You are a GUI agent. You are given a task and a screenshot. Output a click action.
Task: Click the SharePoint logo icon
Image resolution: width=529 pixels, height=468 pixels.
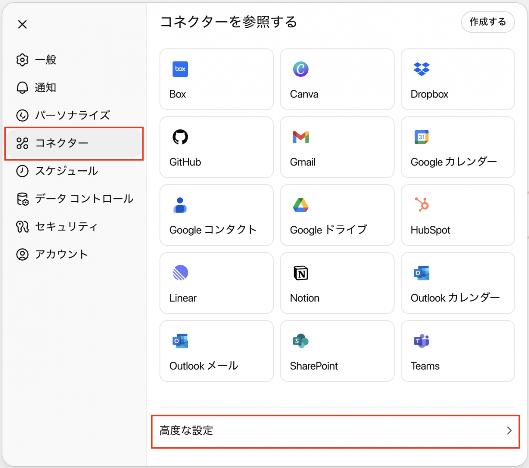click(301, 341)
